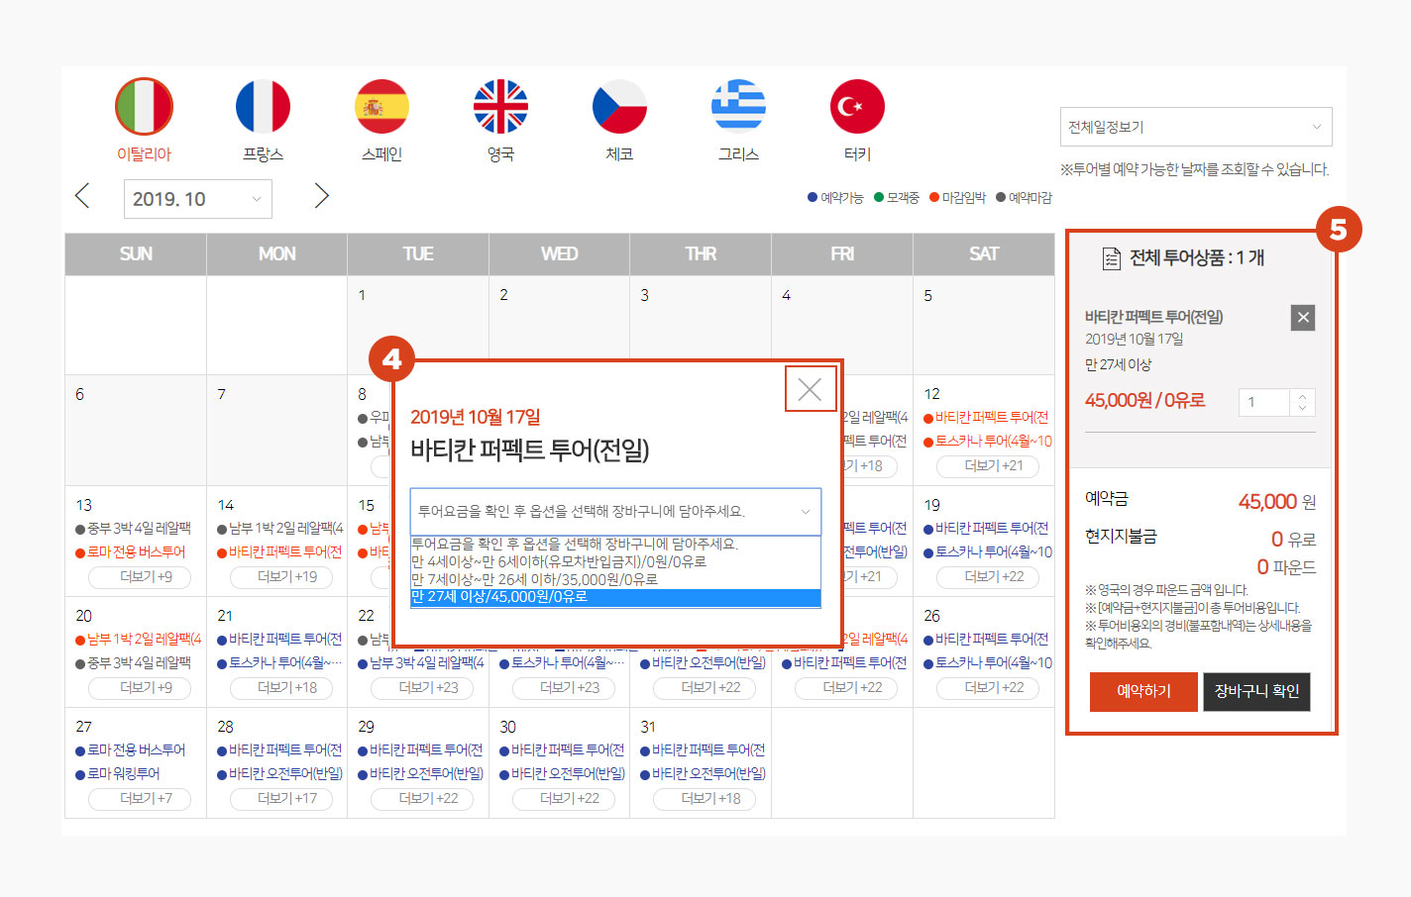The image size is (1411, 897).
Task: Click the 장바구니 확인 button
Action: 1256,691
